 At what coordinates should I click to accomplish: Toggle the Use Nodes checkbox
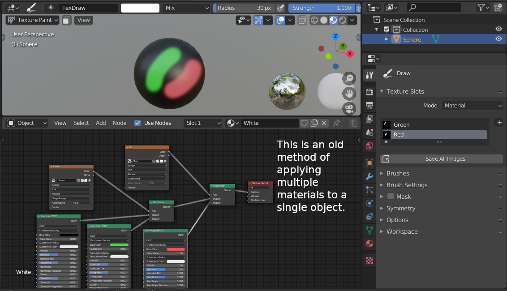point(137,123)
